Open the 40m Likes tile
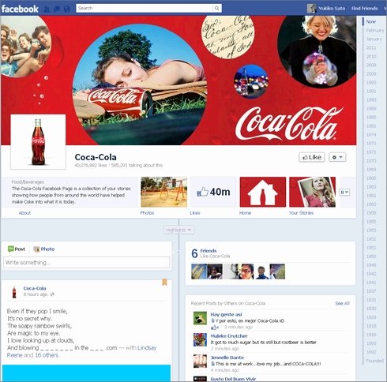Viewport: 387px width, 382px height. pos(213,192)
